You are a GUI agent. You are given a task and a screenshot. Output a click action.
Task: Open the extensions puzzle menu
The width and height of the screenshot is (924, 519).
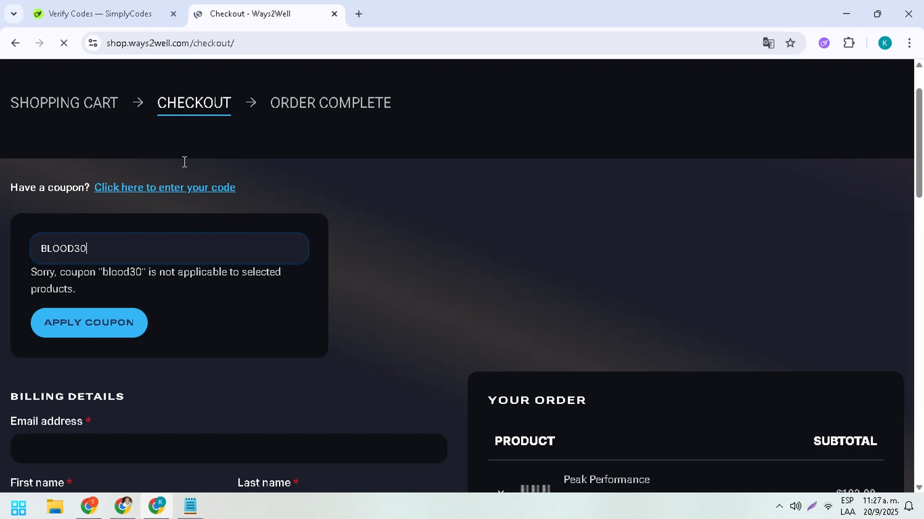849,43
